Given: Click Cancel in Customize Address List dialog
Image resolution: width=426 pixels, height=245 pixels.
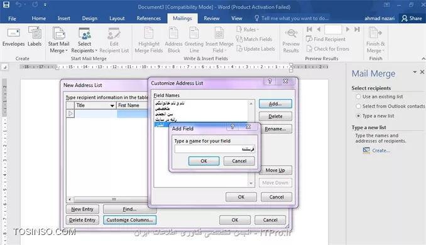Looking at the screenshot, I should click(x=276, y=197).
